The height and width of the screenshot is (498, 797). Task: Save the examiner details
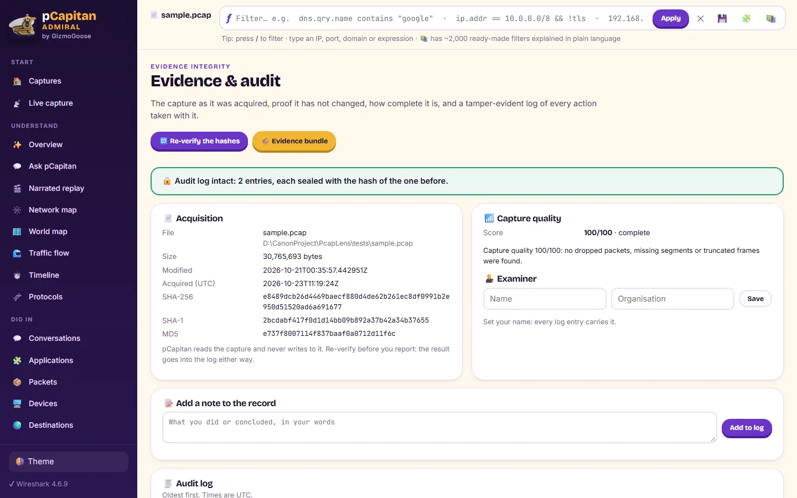coord(755,299)
